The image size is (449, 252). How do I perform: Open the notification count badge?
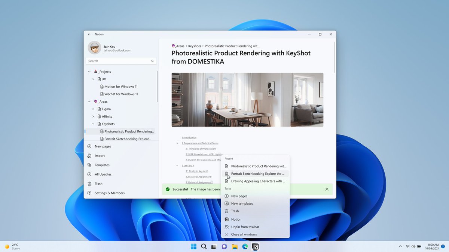click(x=443, y=246)
